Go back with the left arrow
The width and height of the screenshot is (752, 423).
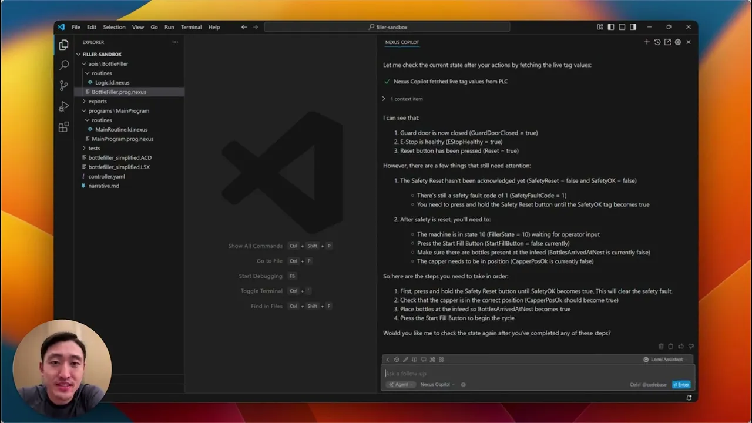pos(244,27)
